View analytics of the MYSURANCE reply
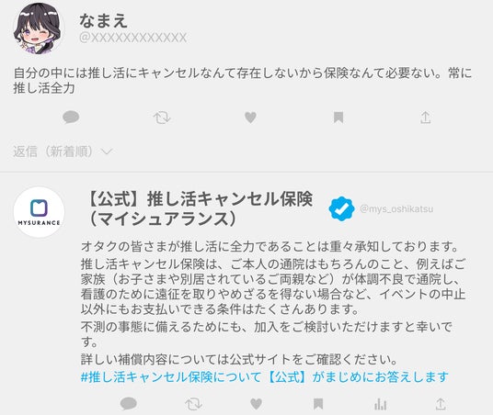Viewport: 493px width, 415px height. [380, 404]
